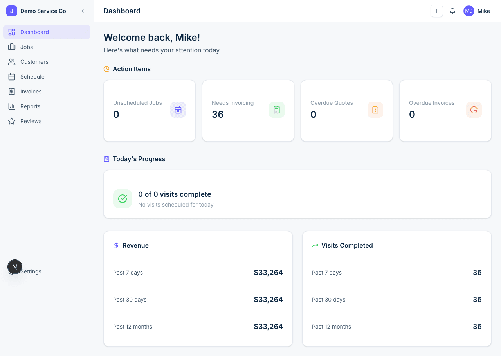Click the Jobs briefcase icon

click(x=12, y=47)
